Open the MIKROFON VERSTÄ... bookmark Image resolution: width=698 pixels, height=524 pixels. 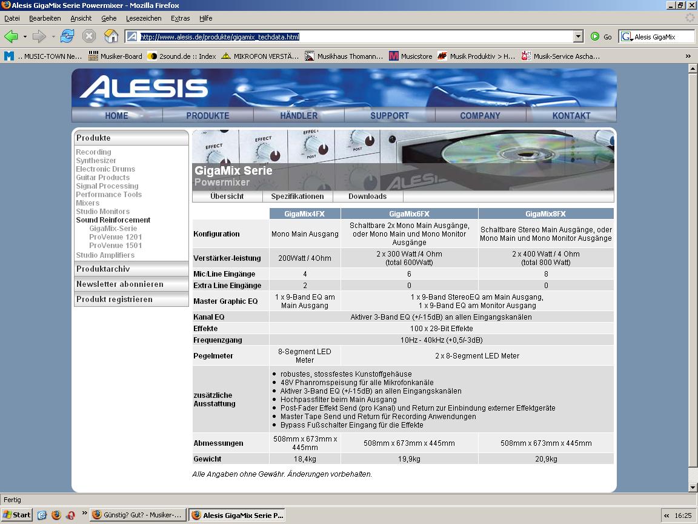point(260,56)
